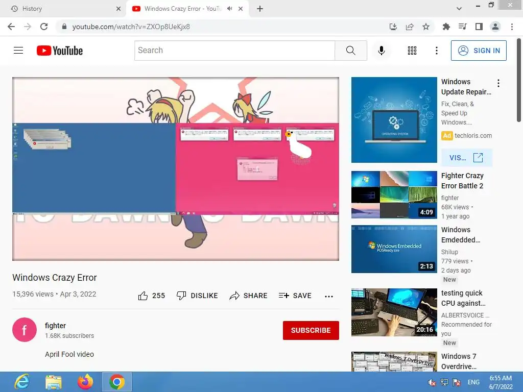Go forward with the forward arrow
Viewport: 523px width, 392px height.
point(28,27)
